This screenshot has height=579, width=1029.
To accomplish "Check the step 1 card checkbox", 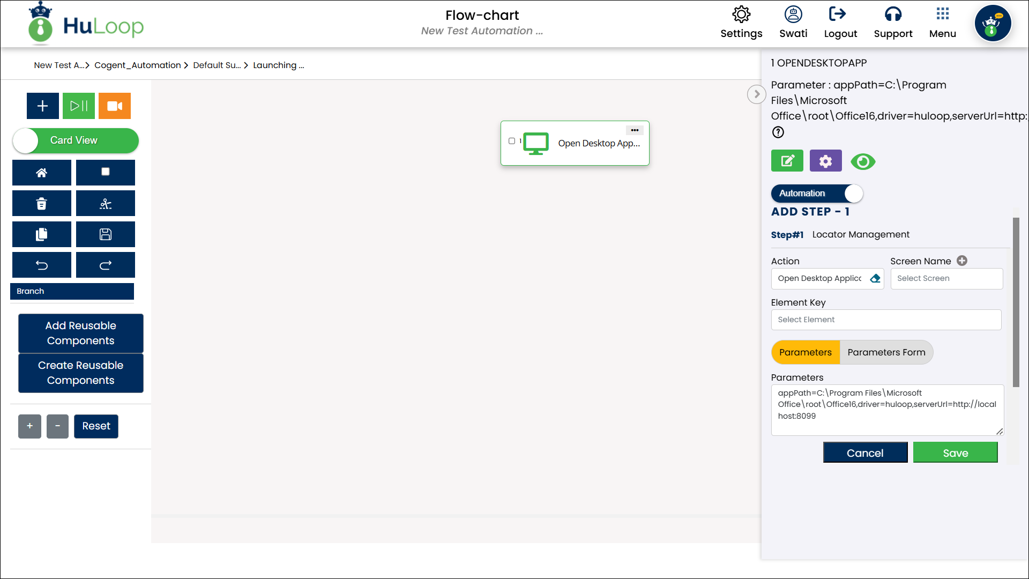I will [x=512, y=141].
